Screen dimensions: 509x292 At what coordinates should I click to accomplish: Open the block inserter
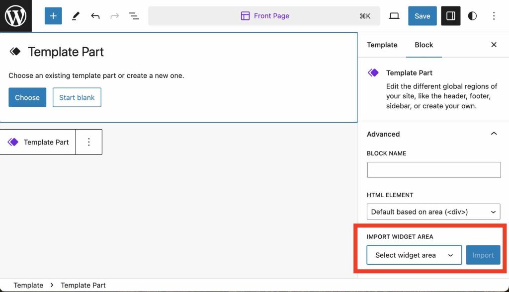pos(53,15)
